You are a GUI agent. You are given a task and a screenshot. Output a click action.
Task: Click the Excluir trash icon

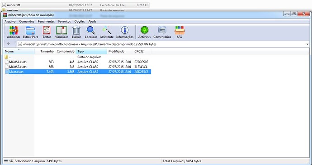[76, 32]
